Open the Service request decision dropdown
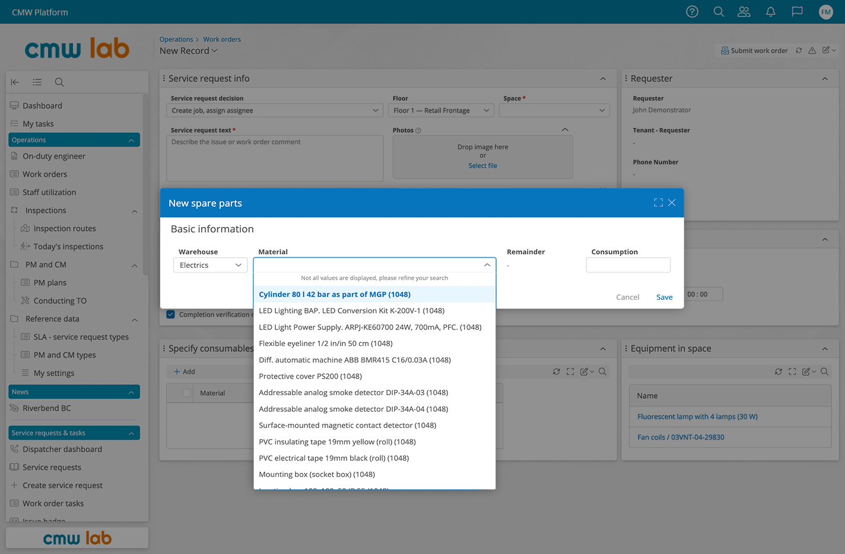Screen dimensions: 845x554 click(275, 110)
